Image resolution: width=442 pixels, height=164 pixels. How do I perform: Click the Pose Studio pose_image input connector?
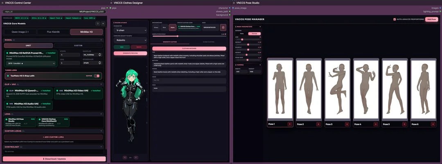tap(233, 8)
